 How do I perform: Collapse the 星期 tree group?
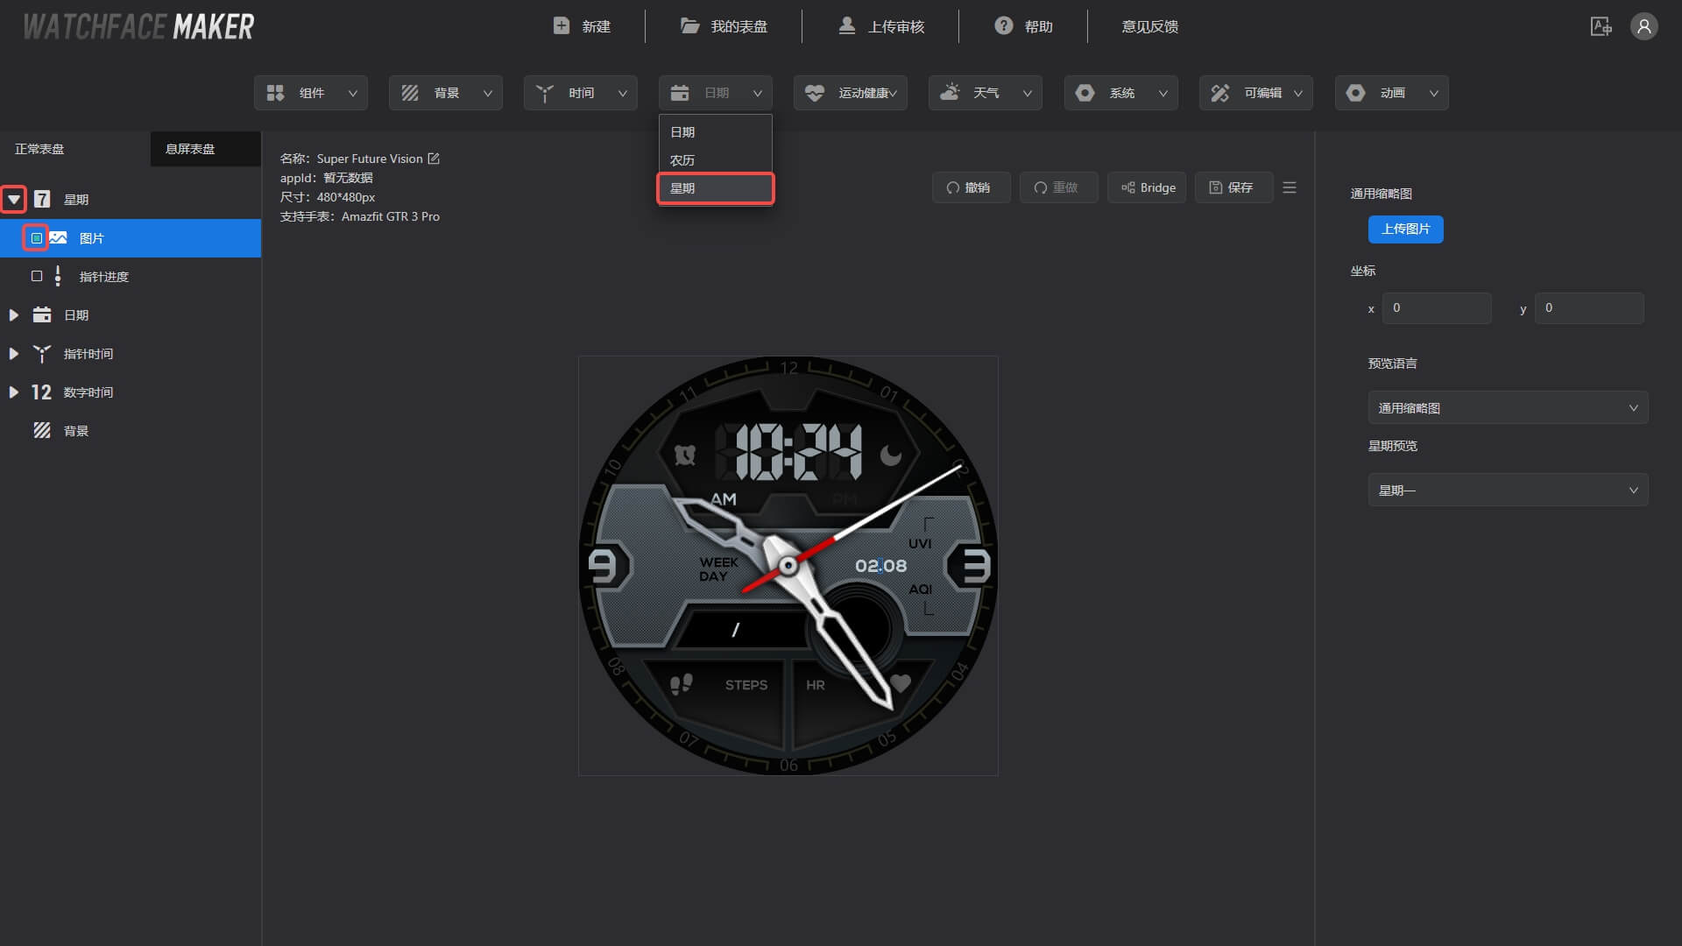click(x=13, y=199)
